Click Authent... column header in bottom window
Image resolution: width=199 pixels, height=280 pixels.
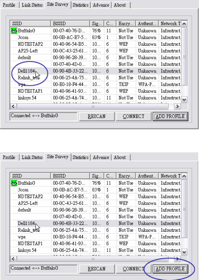tap(147, 176)
